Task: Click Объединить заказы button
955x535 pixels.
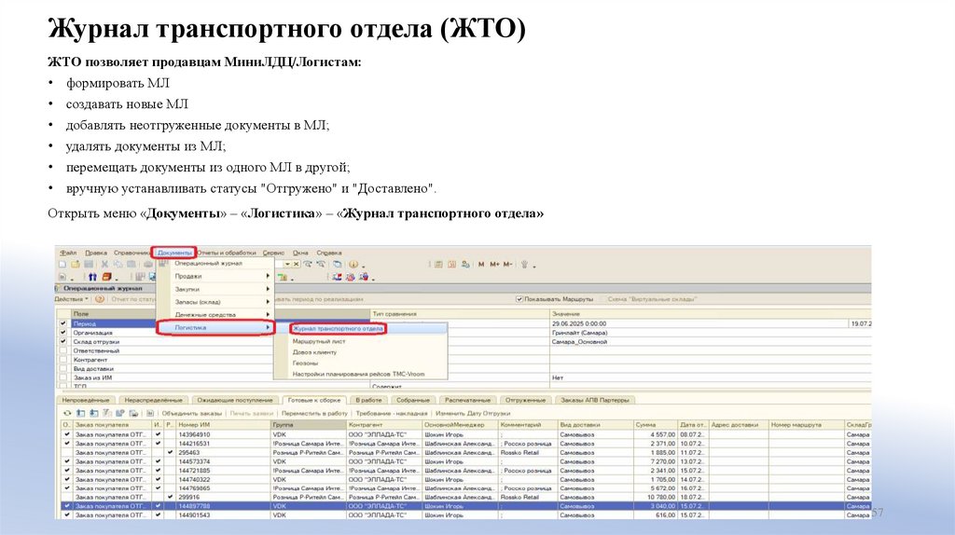Action: (x=192, y=413)
